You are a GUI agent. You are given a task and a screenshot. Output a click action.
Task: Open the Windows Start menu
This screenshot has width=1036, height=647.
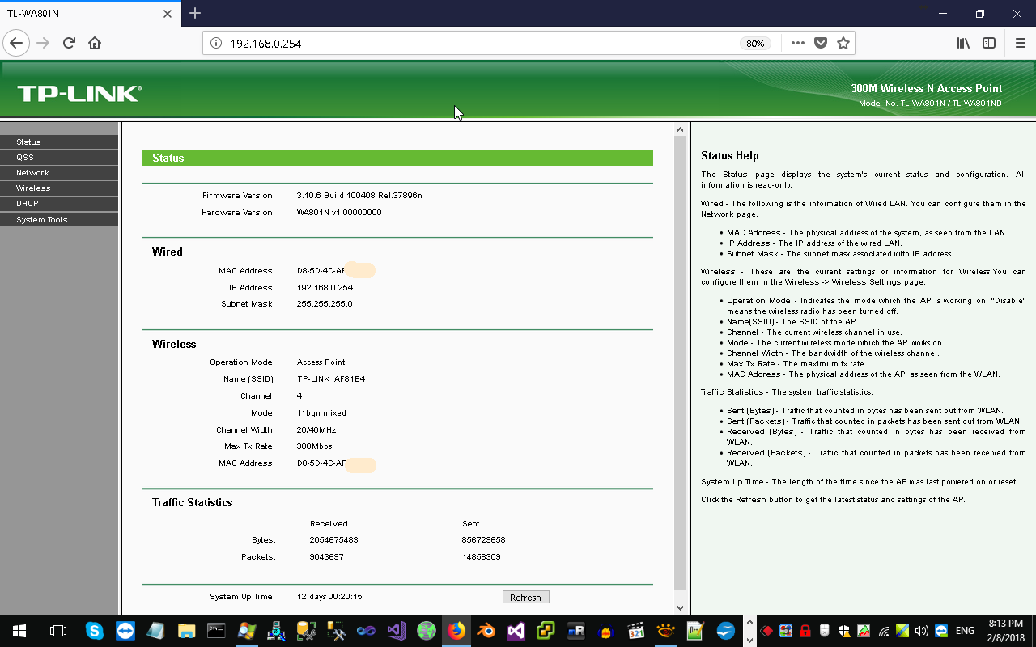click(x=19, y=630)
